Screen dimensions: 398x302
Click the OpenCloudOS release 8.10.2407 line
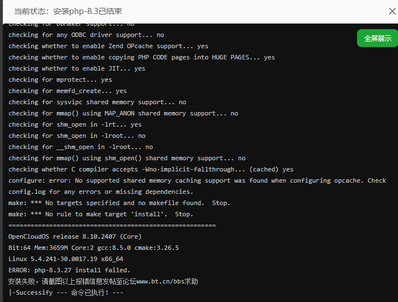75,236
